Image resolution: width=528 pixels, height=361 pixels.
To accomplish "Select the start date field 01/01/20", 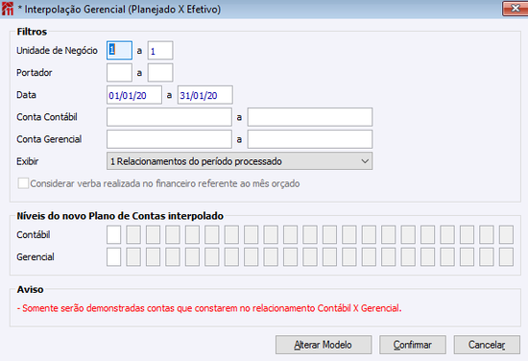I will click(134, 95).
